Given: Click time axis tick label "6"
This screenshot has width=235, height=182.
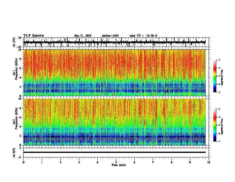Looking at the screenshot, I should [x=135, y=162].
